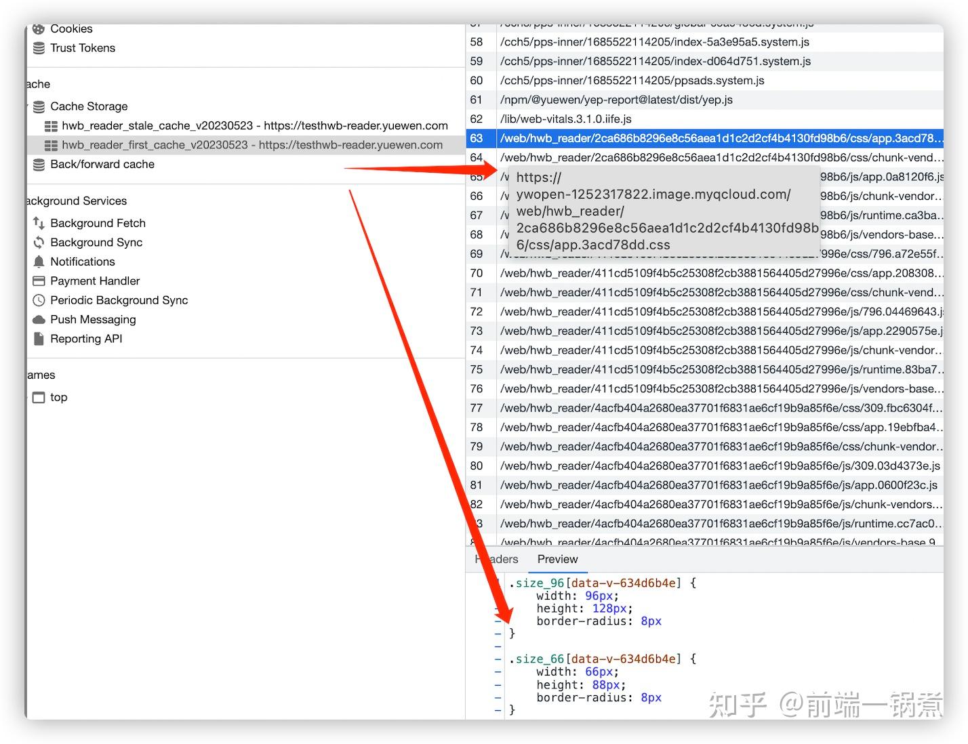Open the Reporting API panel

(39, 338)
